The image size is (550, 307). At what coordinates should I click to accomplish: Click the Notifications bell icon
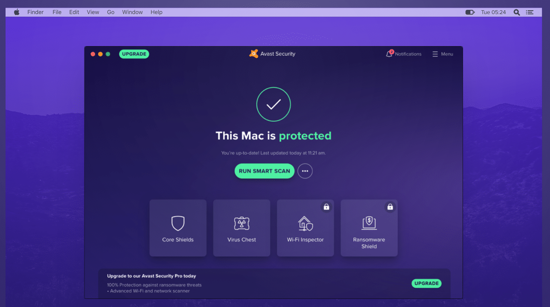pyautogui.click(x=389, y=54)
